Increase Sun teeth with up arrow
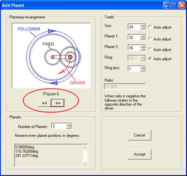This screenshot has height=176, width=187. [143, 25]
